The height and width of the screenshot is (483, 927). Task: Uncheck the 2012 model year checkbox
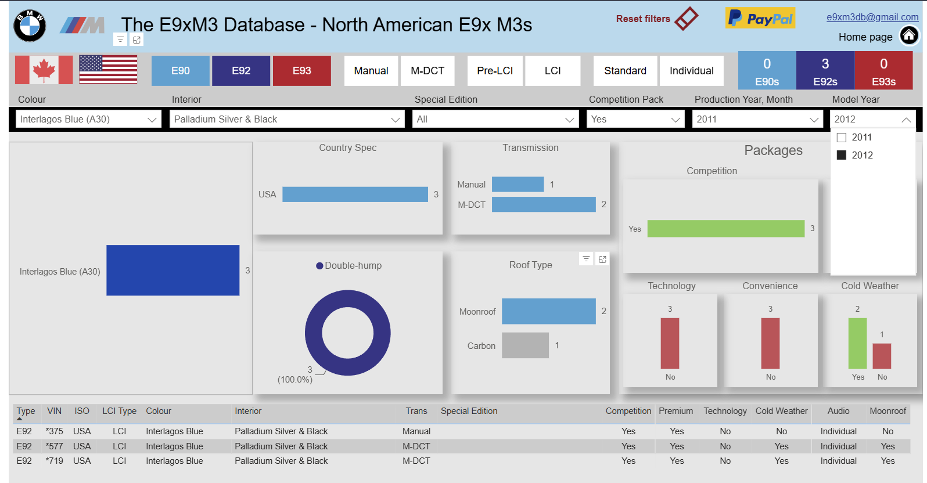(842, 155)
